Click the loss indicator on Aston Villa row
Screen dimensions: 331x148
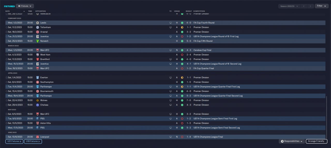click(182, 123)
